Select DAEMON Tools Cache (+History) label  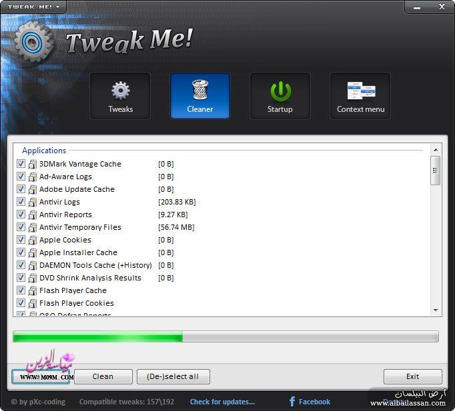point(95,265)
